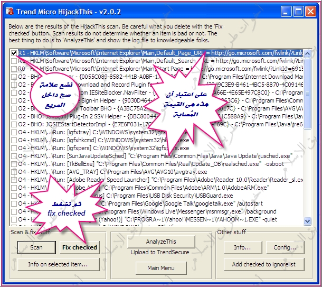Tick the O4 igfxtray Run entry checkbox

pyautogui.click(x=14, y=132)
